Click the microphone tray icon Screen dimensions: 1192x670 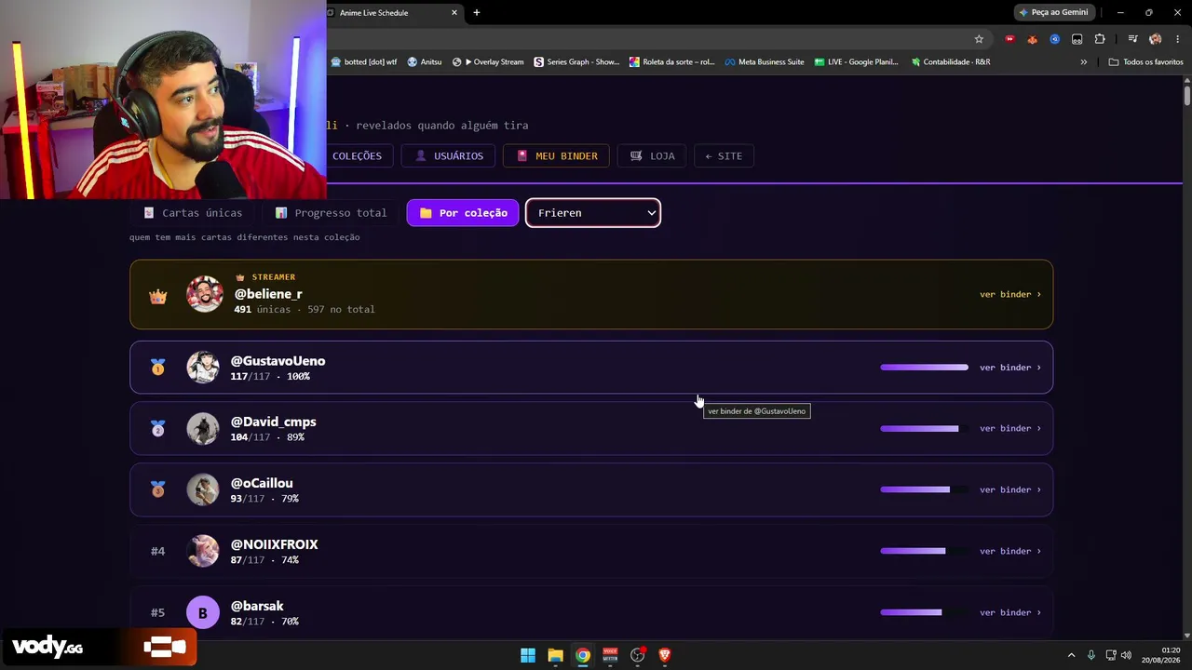[x=1091, y=655]
